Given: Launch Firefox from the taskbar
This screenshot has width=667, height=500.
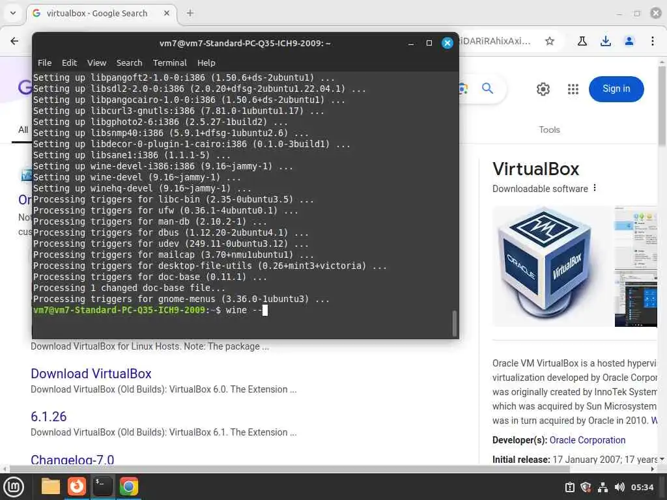Looking at the screenshot, I should click(77, 486).
